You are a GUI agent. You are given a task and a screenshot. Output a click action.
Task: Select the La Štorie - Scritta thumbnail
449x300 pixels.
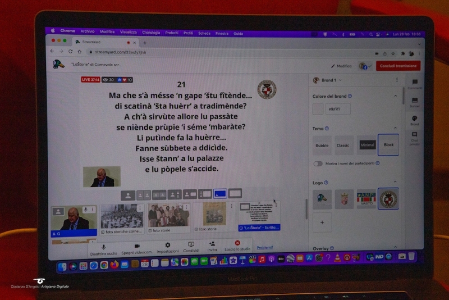click(259, 216)
